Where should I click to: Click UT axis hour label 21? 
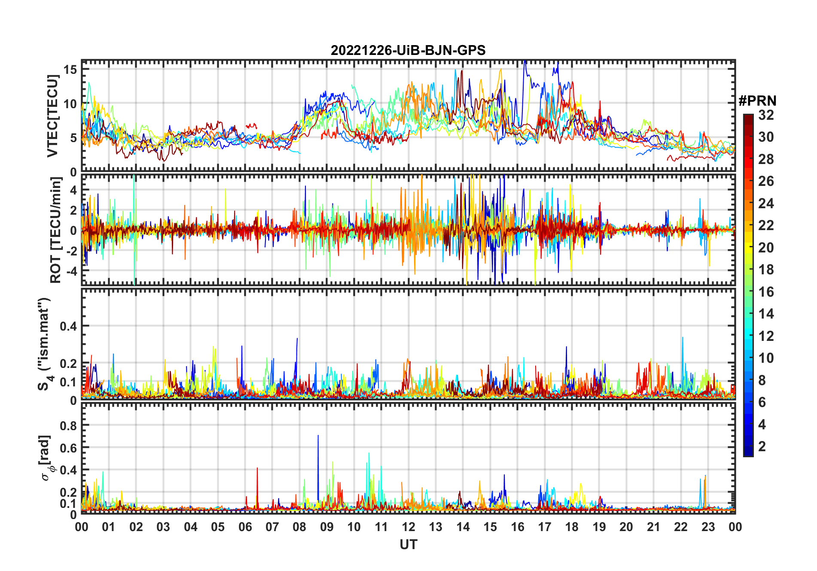click(653, 527)
